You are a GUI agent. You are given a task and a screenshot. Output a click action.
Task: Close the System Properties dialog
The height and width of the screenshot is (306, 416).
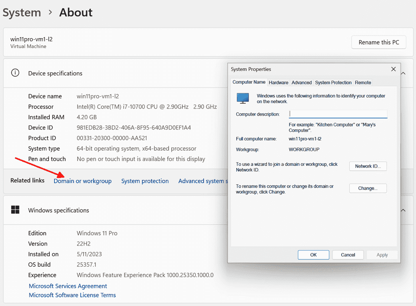pos(393,69)
